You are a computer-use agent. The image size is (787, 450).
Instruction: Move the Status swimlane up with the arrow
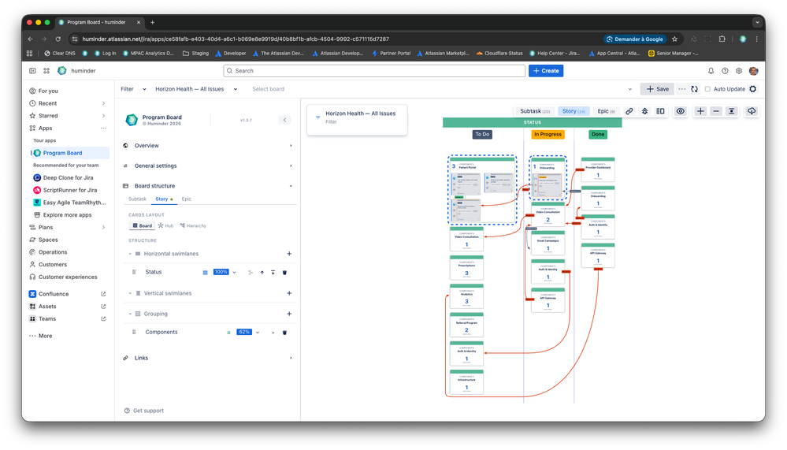point(262,272)
